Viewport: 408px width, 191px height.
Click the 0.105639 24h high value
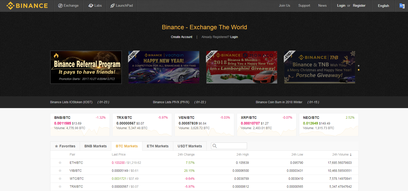pos(242,163)
